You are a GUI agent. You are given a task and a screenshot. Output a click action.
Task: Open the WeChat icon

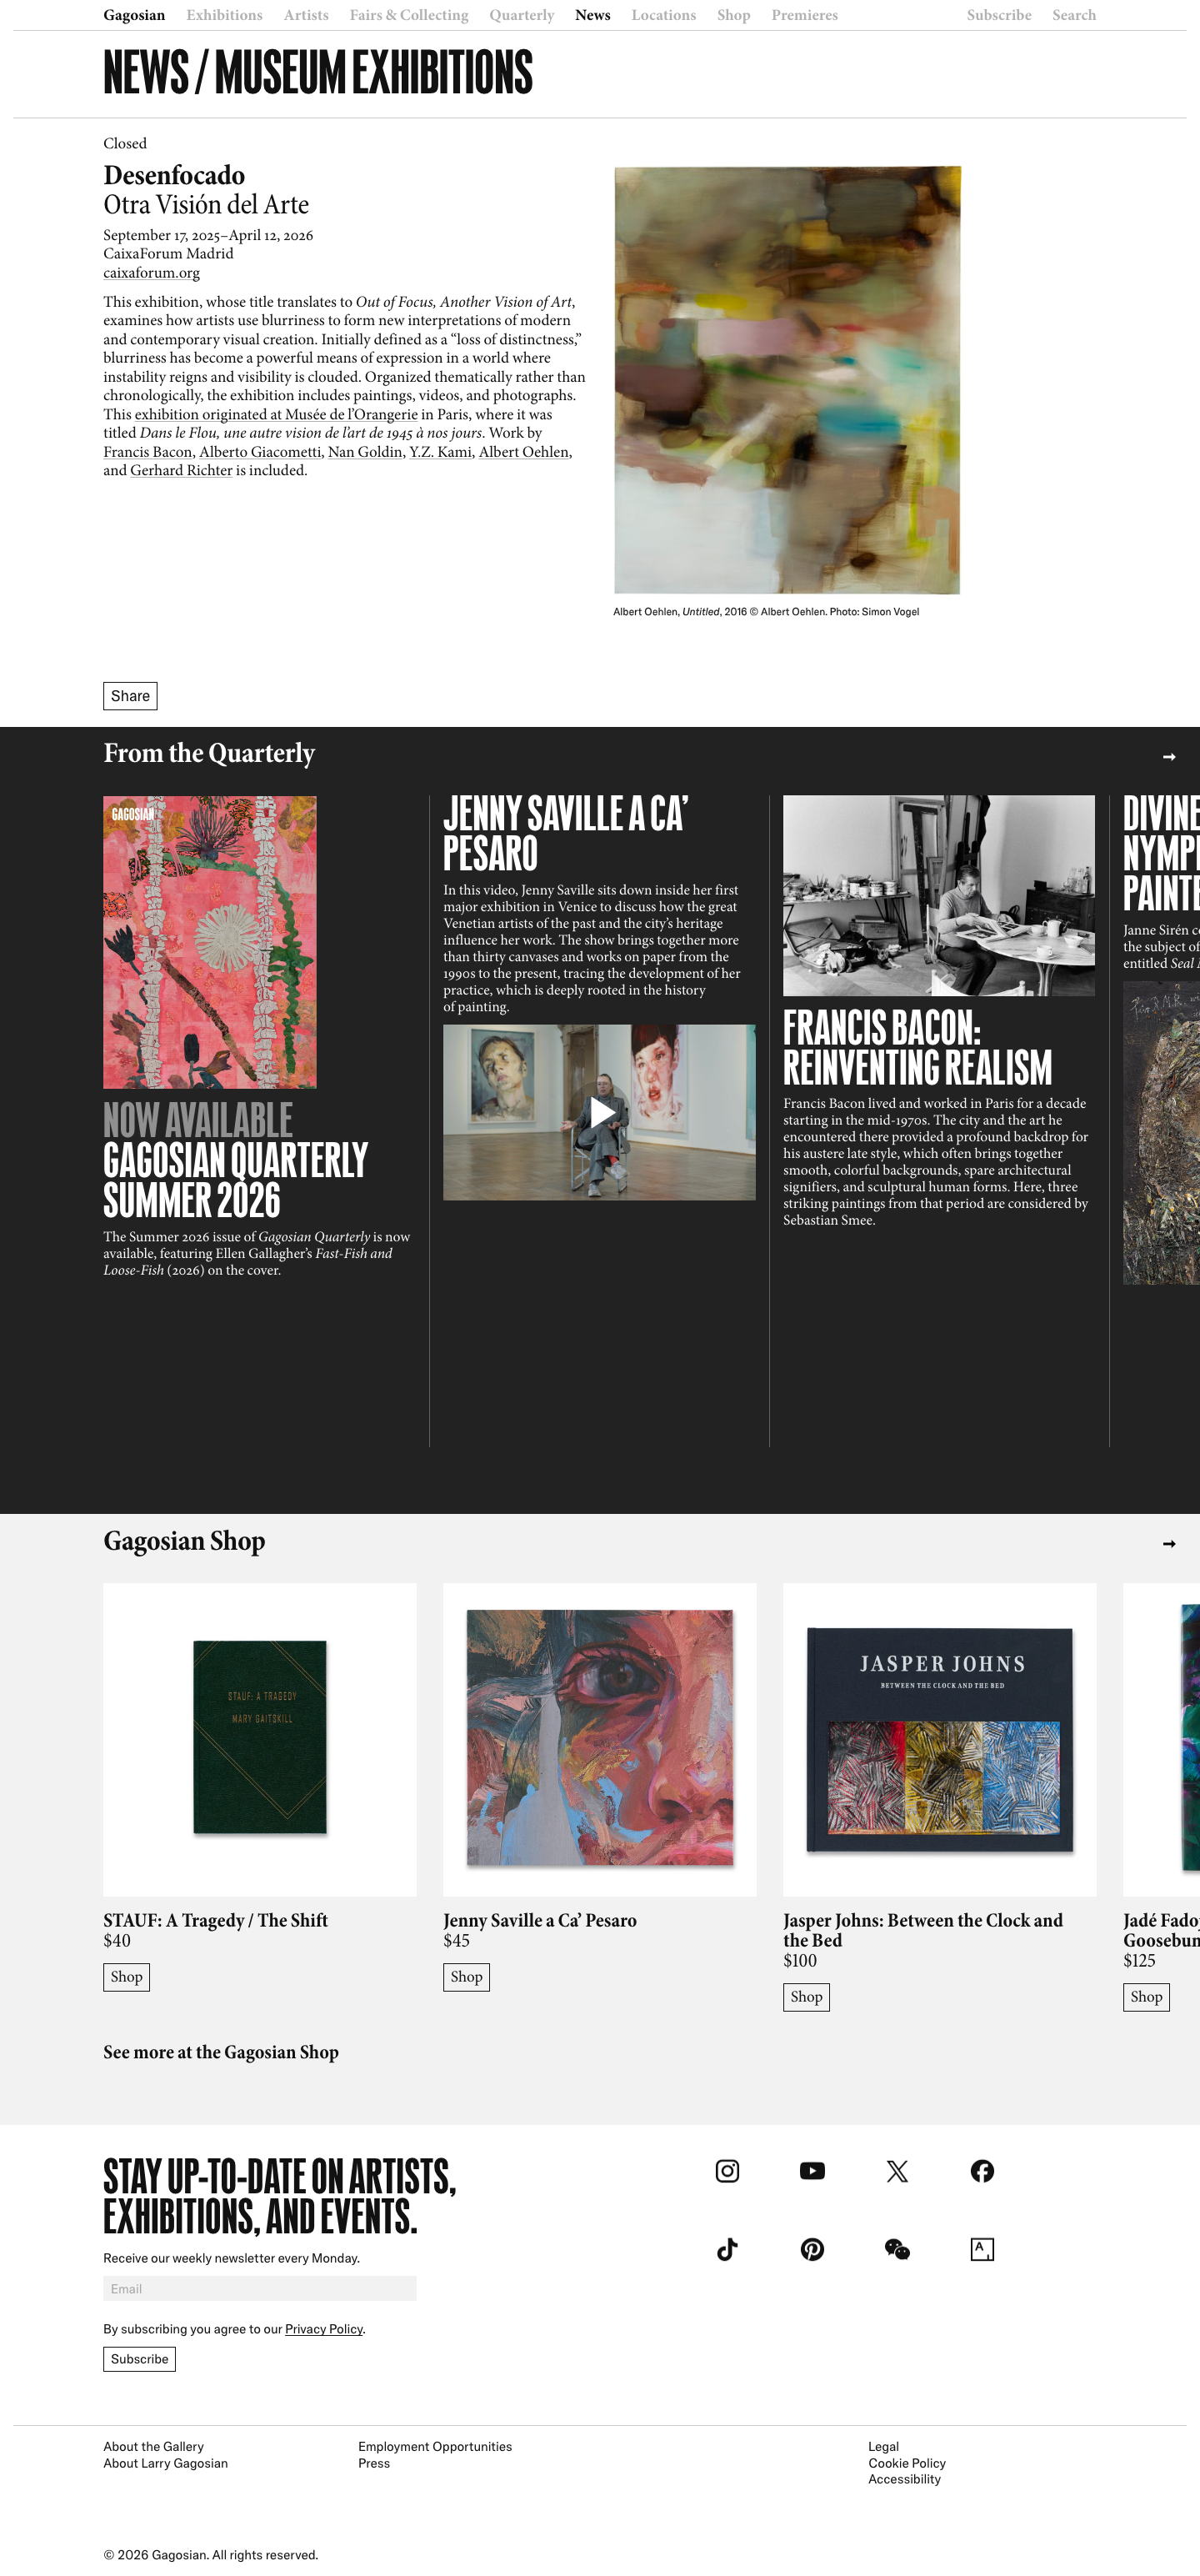(x=897, y=2249)
